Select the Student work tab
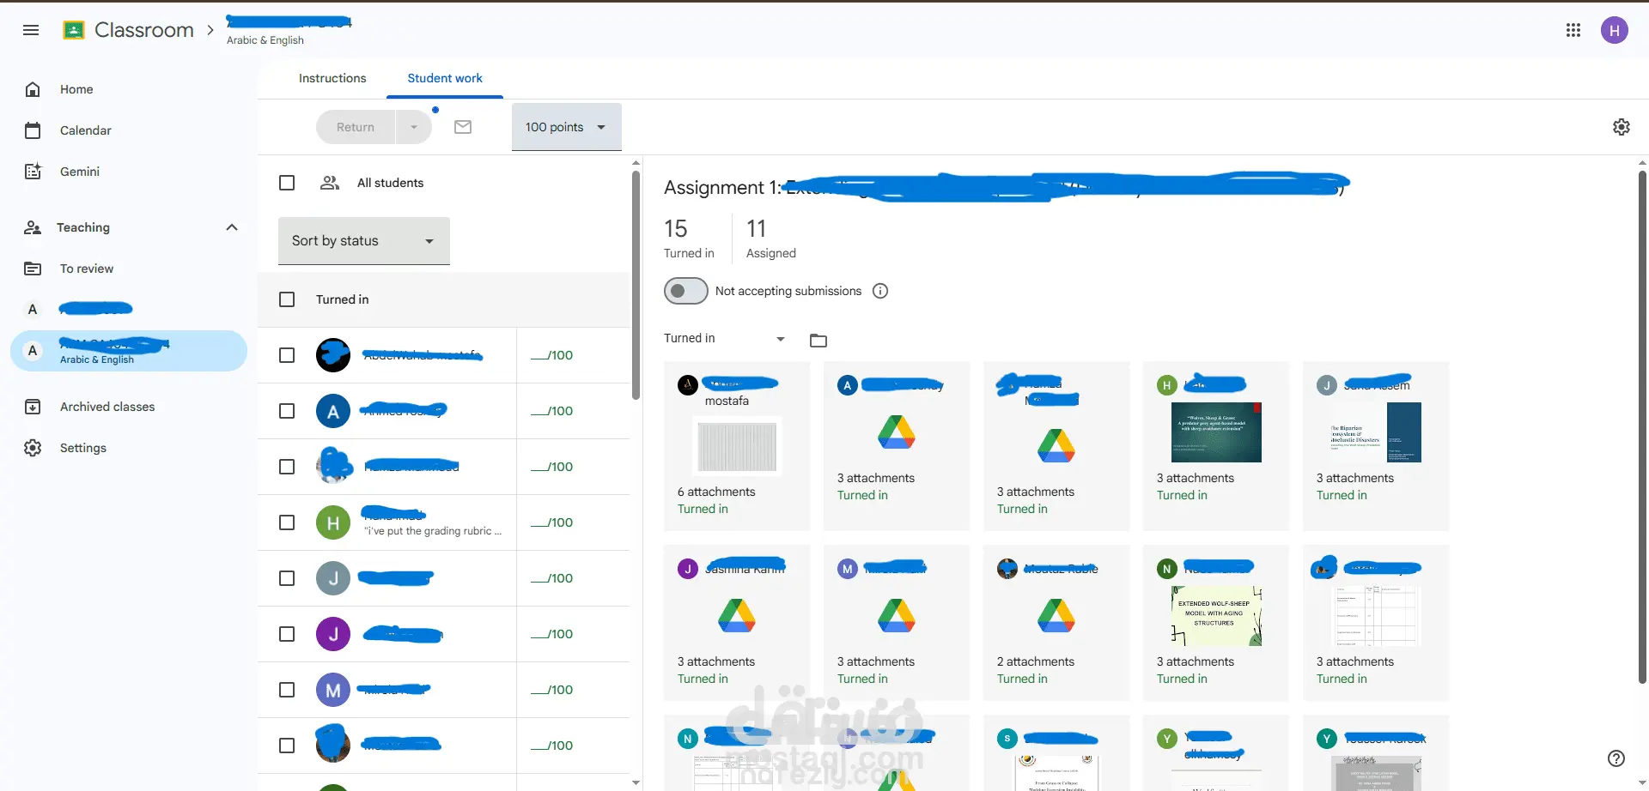1649x791 pixels. point(445,78)
